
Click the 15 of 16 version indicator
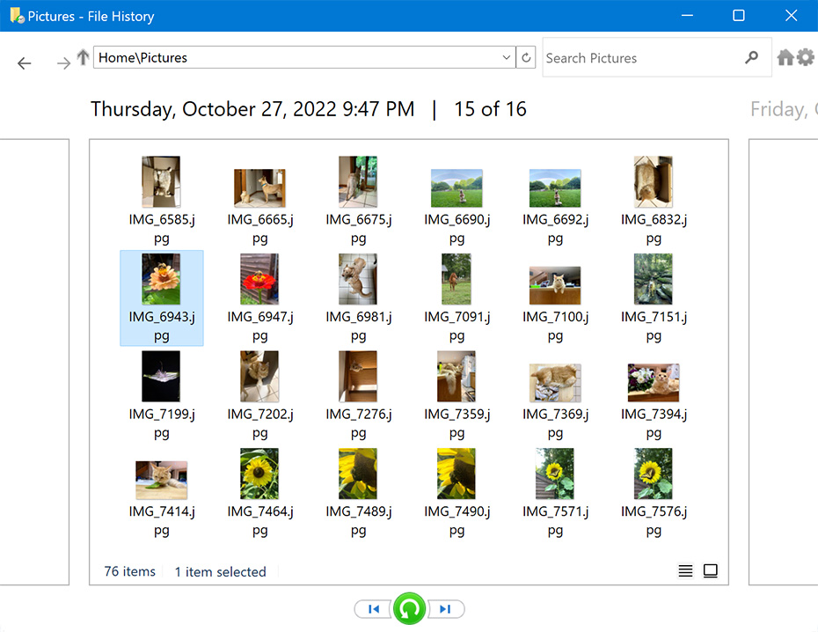point(490,109)
